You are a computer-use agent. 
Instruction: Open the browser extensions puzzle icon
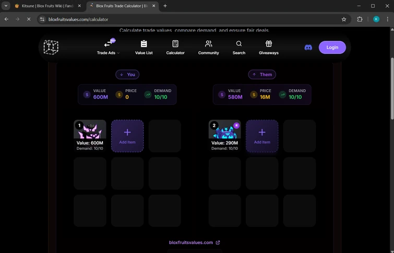point(360,19)
